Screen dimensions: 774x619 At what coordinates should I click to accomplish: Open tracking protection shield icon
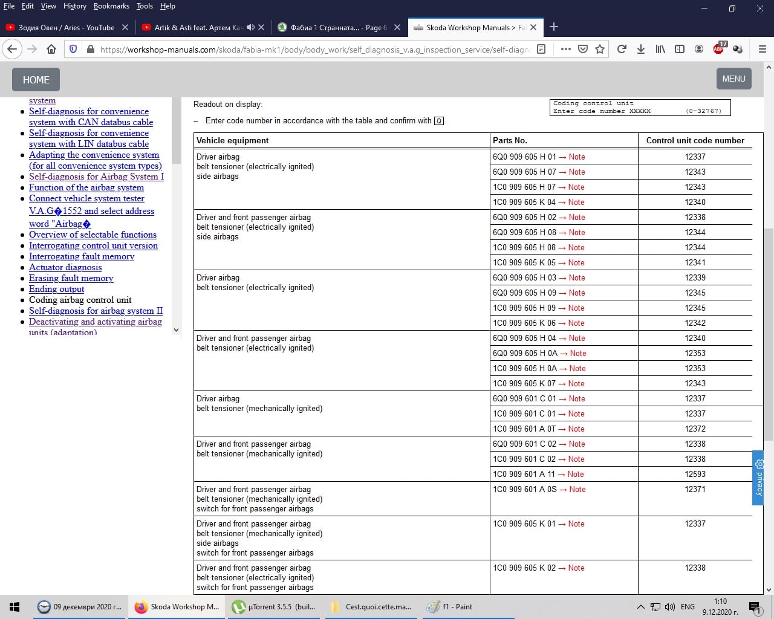pos(73,49)
